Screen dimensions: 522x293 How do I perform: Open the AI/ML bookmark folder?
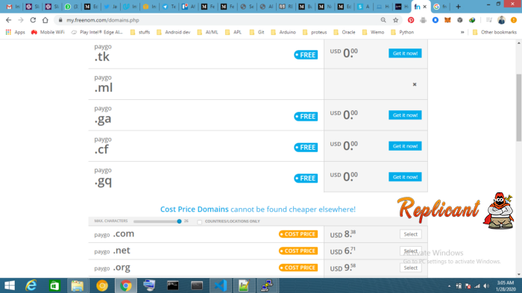pos(207,32)
